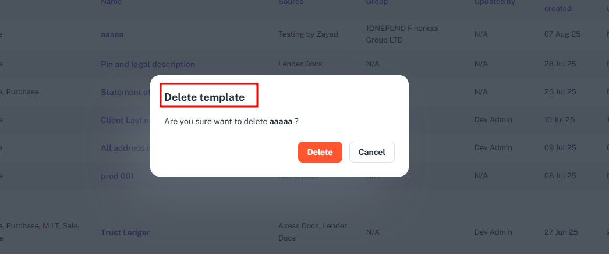Click the orange Delete button
This screenshot has width=609, height=254.
[x=320, y=152]
